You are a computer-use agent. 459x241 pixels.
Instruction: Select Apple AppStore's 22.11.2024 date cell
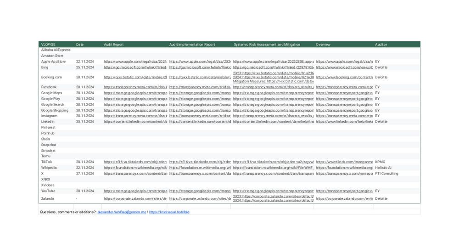pyautogui.click(x=85, y=62)
